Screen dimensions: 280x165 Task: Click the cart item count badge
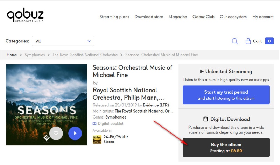pos(269,41)
